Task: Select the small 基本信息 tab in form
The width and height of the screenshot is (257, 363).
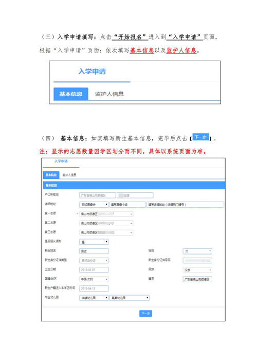Action: (51, 175)
